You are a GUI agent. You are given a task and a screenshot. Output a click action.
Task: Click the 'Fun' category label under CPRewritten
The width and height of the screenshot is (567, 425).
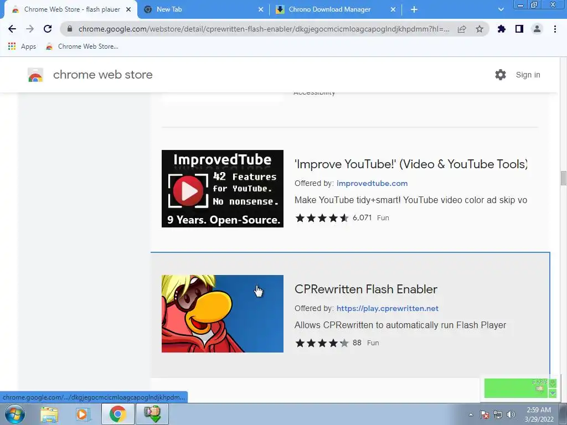373,343
